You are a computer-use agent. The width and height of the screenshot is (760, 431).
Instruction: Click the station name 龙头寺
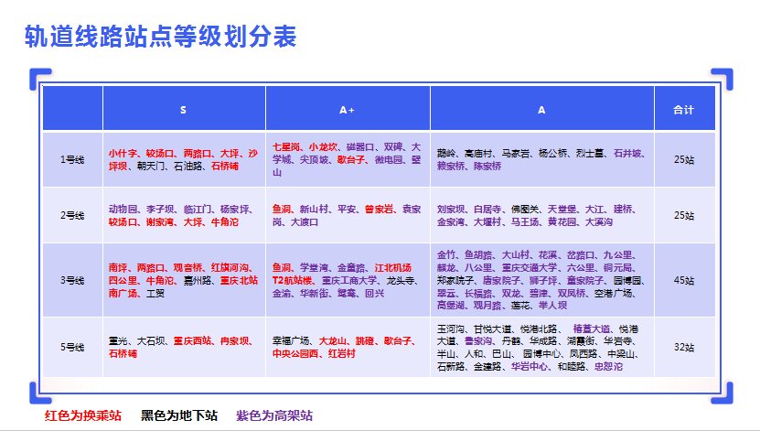tap(401, 280)
